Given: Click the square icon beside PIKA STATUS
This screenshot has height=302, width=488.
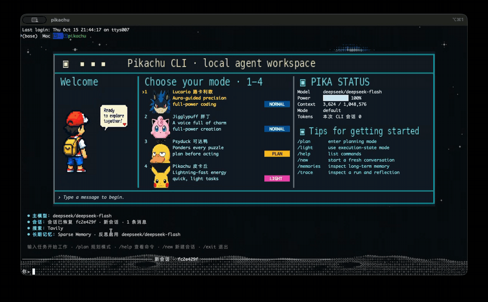Looking at the screenshot, I should click(x=302, y=82).
